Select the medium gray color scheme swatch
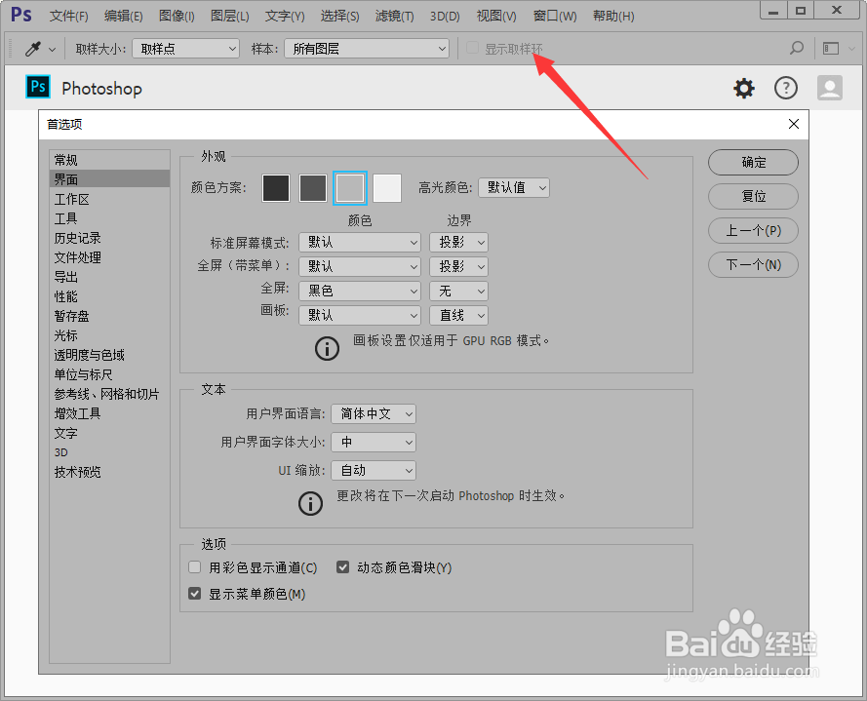Screen dimensions: 867x701 pos(350,188)
